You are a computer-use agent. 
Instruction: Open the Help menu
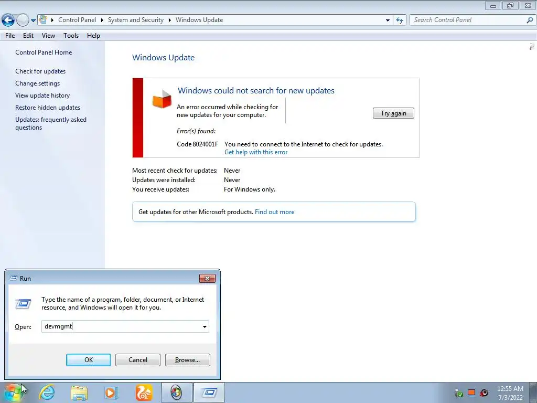[93, 36]
